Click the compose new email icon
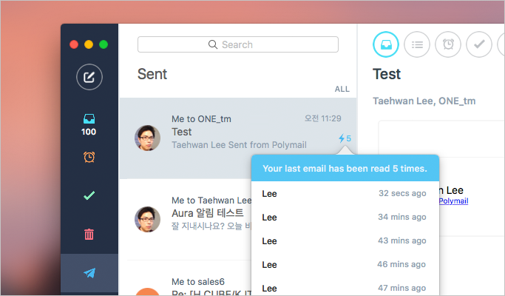Image resolution: width=505 pixels, height=296 pixels. pos(89,77)
